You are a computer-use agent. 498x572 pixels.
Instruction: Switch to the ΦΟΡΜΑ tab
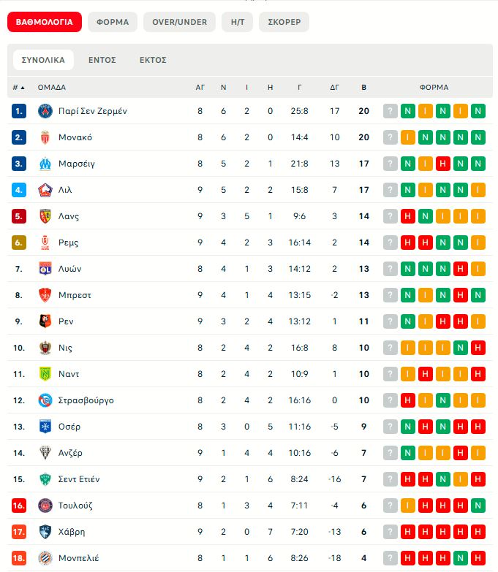(x=112, y=22)
